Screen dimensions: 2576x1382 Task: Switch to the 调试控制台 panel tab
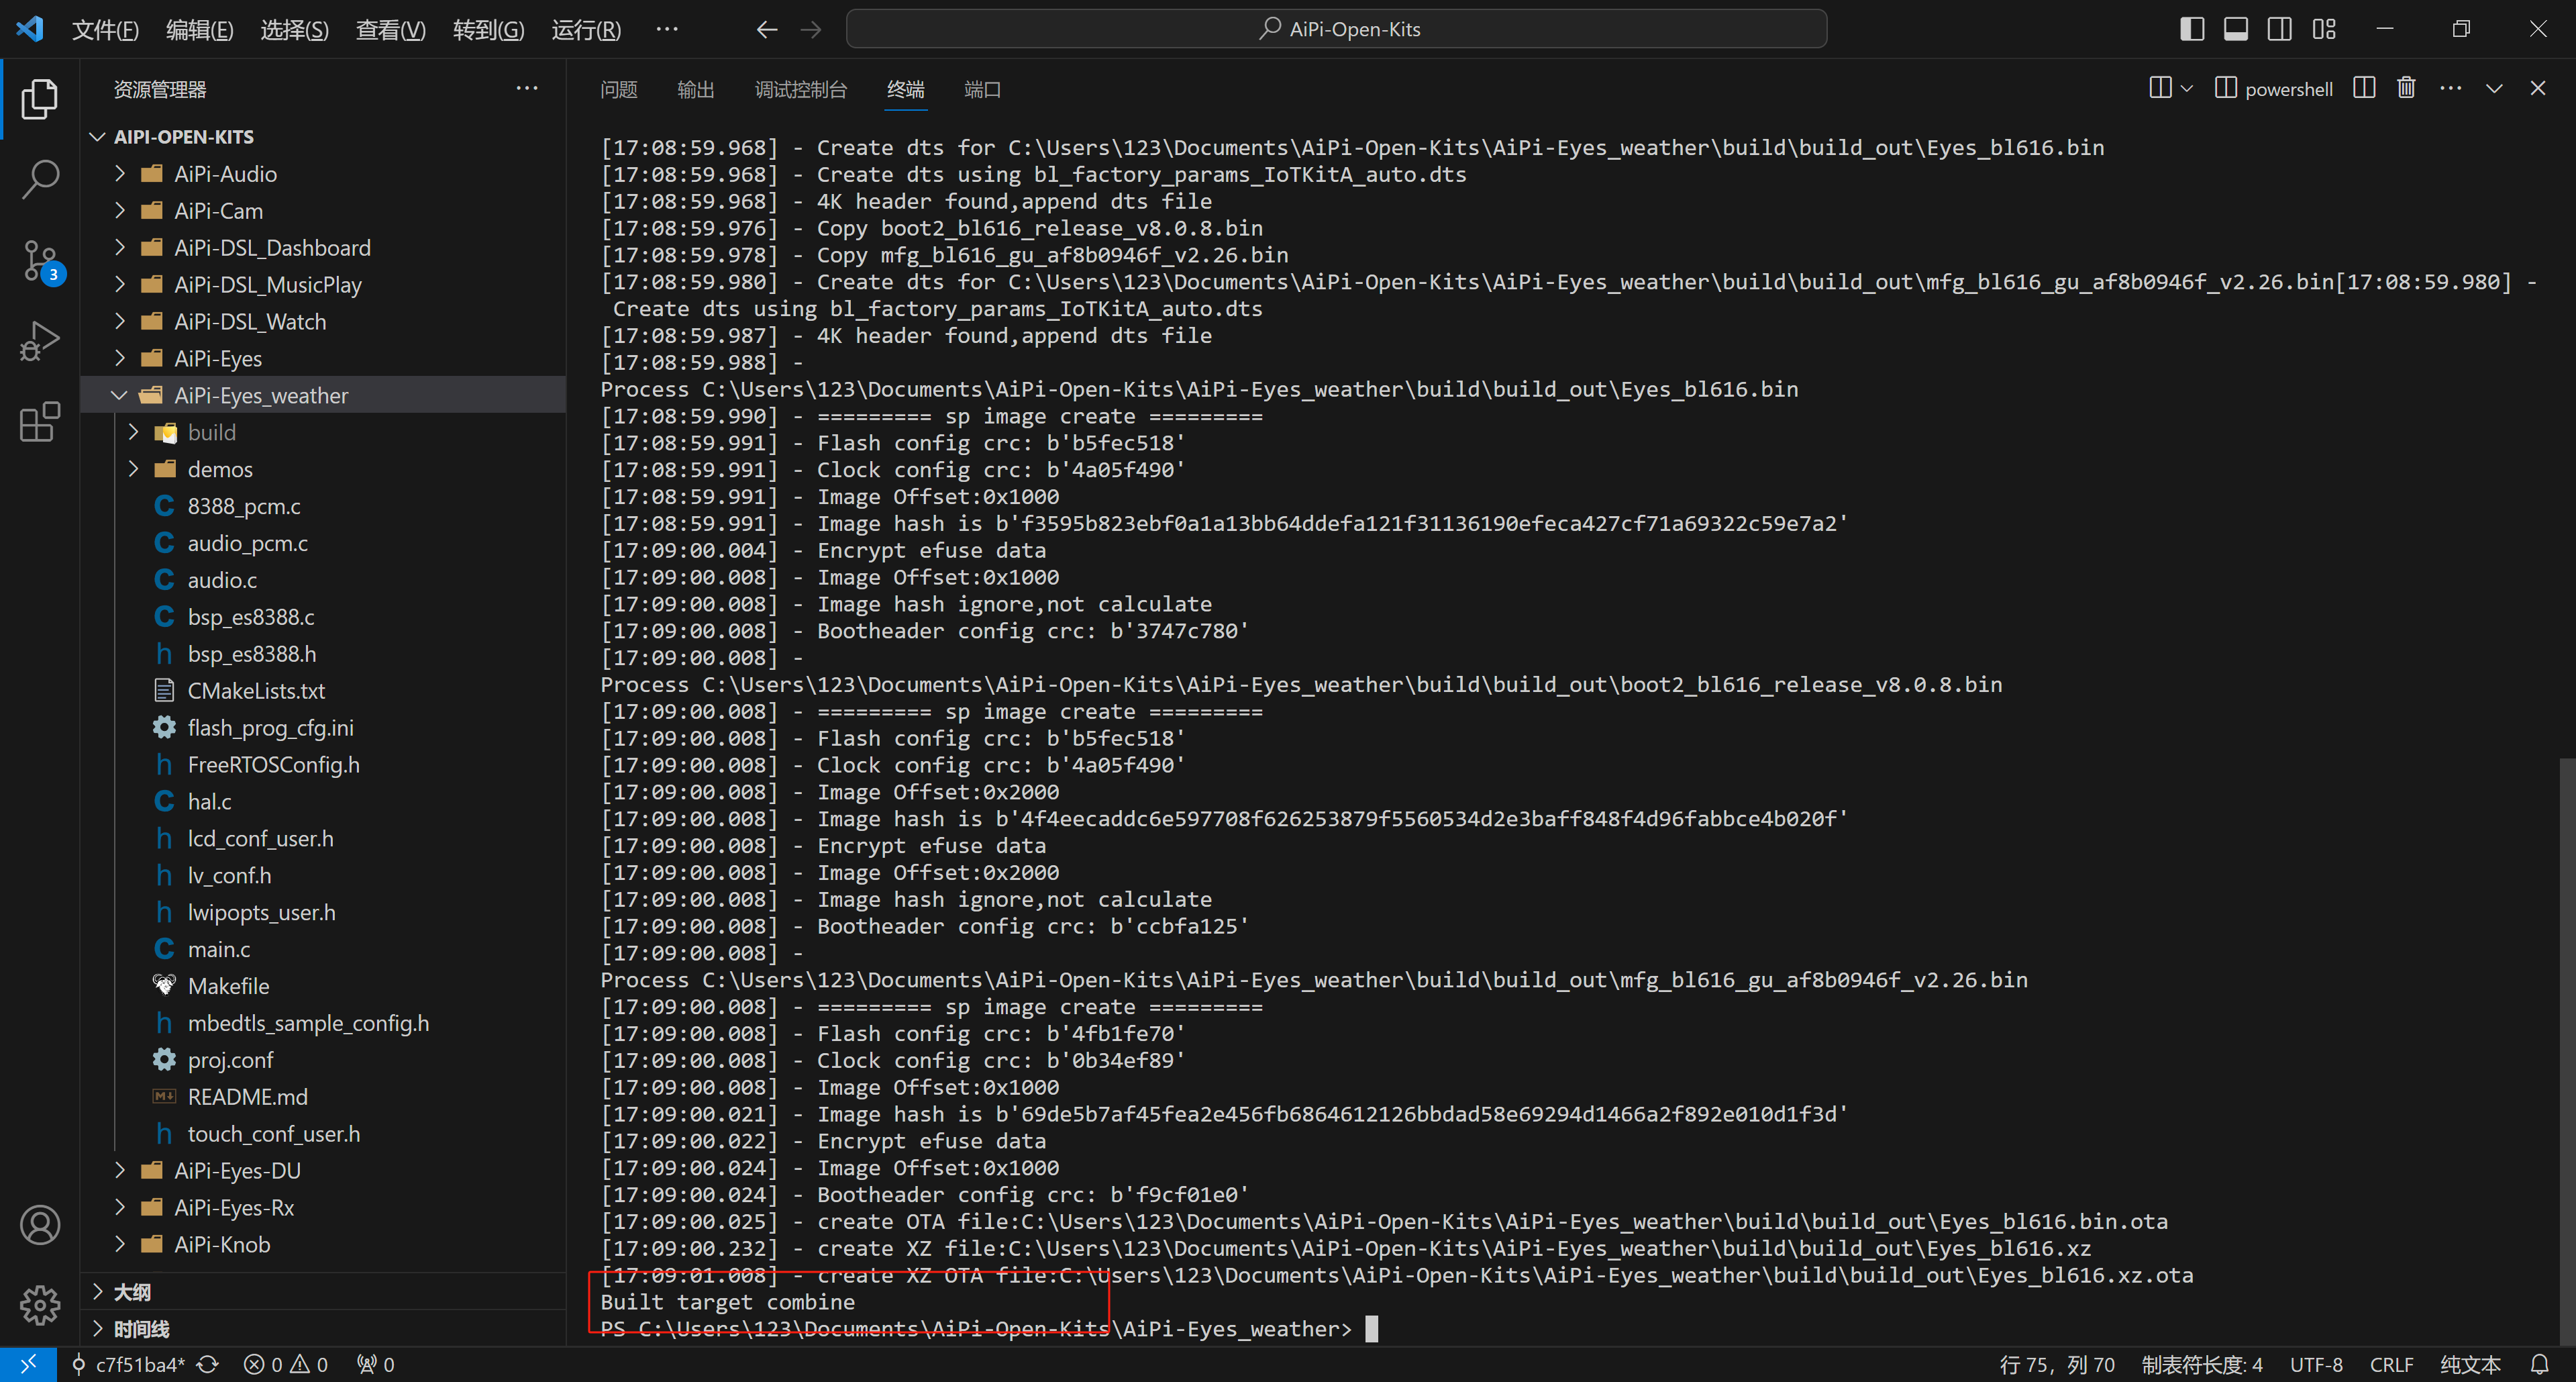click(x=801, y=89)
